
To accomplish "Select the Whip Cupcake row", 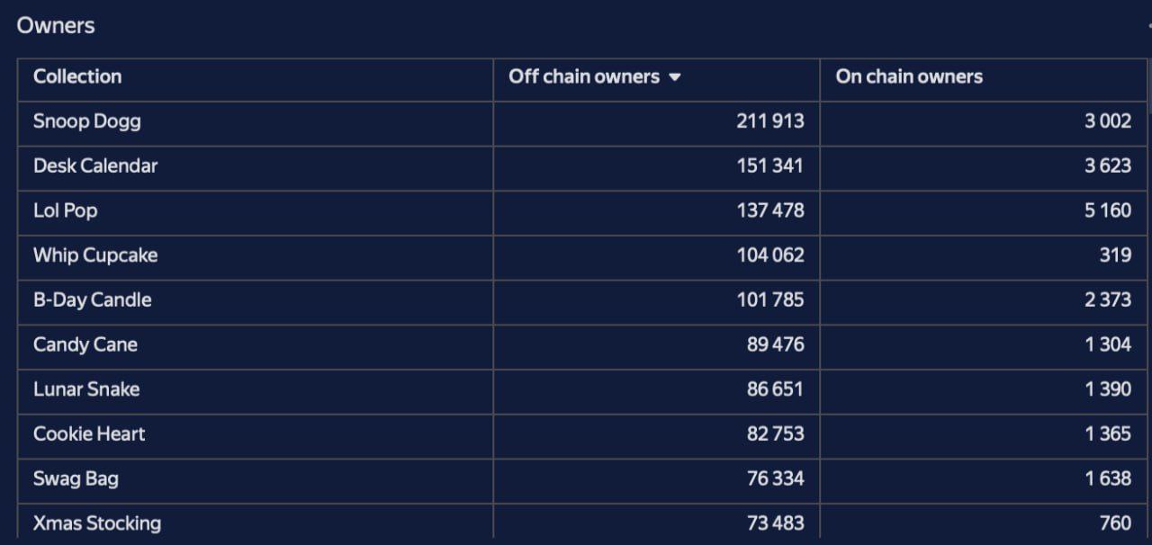I will point(582,258).
